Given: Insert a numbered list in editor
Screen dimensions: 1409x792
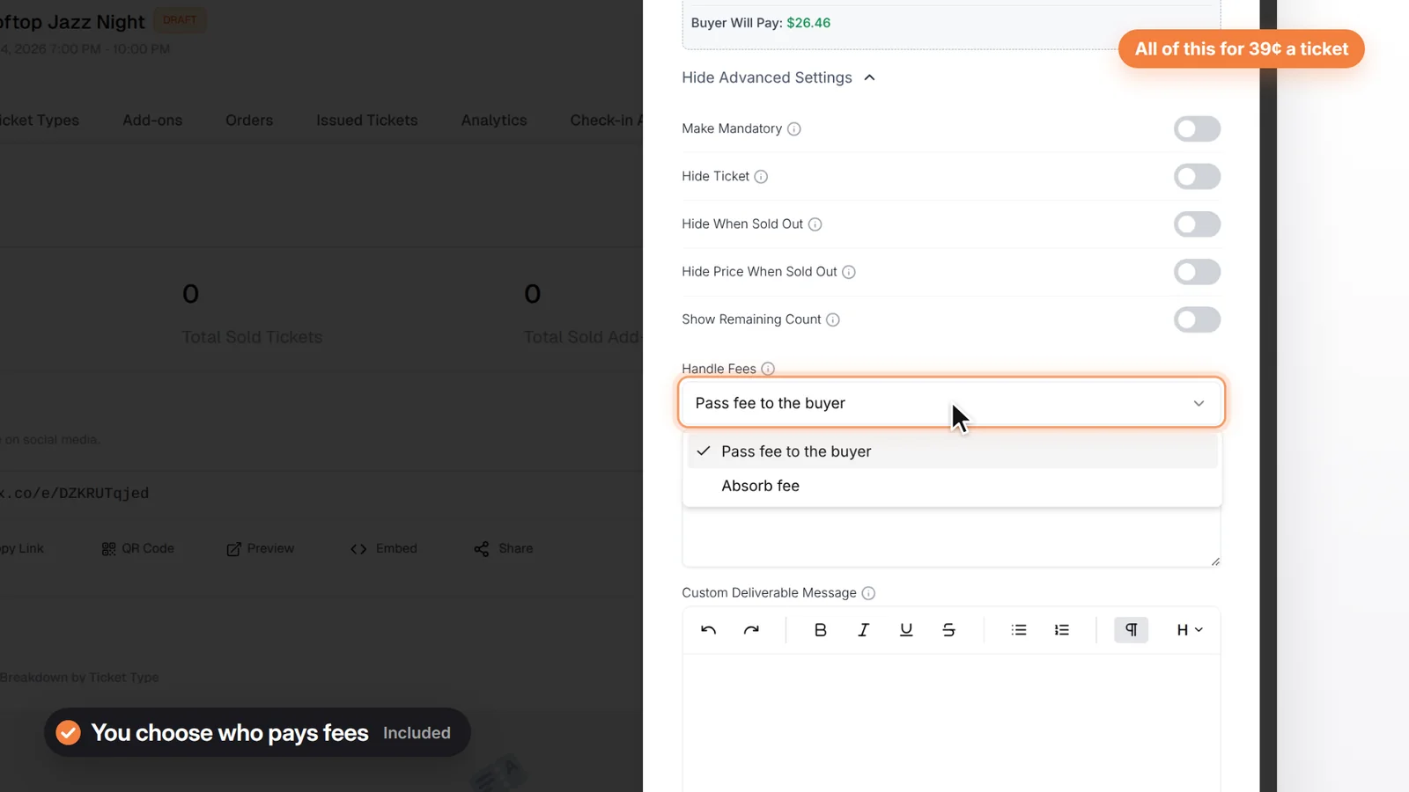Looking at the screenshot, I should pos(1062,630).
